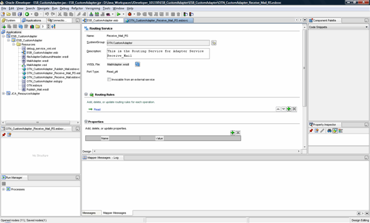Open the Refactor menu

(77, 9)
